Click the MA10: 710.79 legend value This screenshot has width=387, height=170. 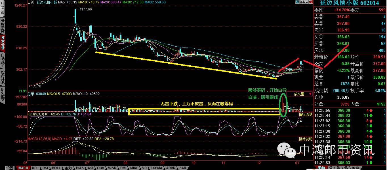pyautogui.click(x=89, y=2)
